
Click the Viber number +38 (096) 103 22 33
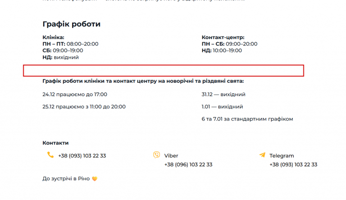[188, 164]
